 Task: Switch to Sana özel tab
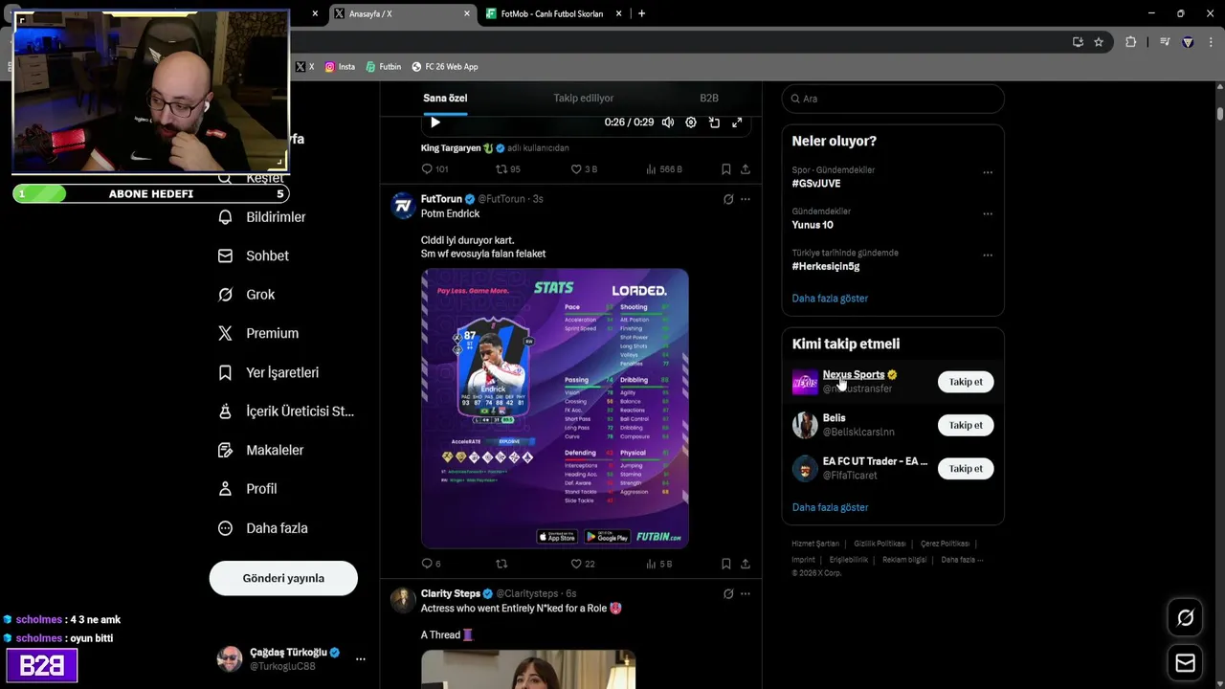(445, 98)
